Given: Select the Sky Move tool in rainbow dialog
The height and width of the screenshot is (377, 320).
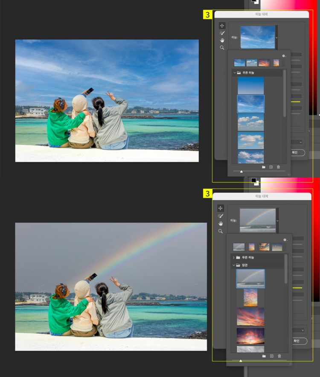Looking at the screenshot, I should (x=220, y=208).
